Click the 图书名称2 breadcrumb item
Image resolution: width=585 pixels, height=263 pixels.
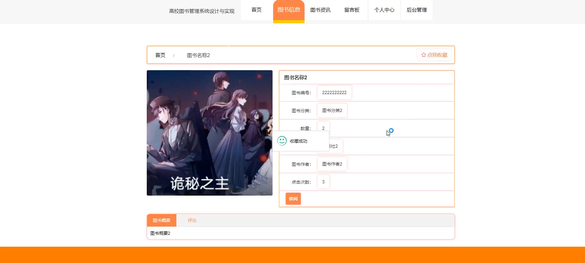pyautogui.click(x=198, y=55)
